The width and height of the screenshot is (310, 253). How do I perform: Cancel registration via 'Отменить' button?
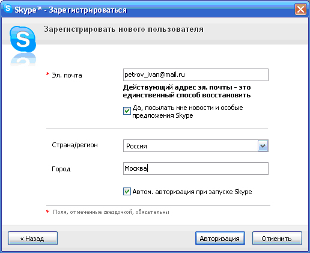click(277, 239)
